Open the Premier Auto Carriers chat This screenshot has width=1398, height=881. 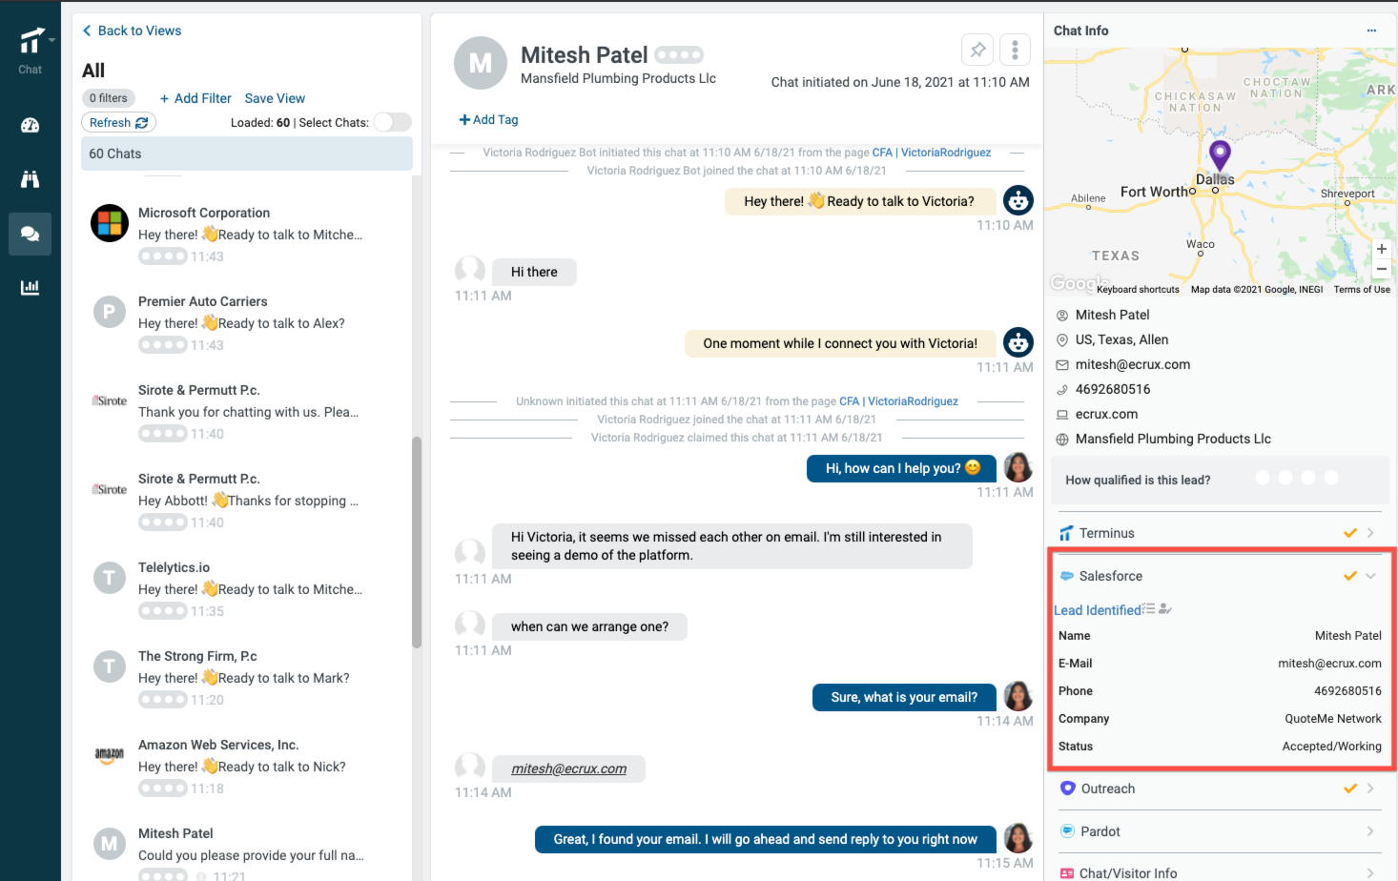[x=247, y=322]
